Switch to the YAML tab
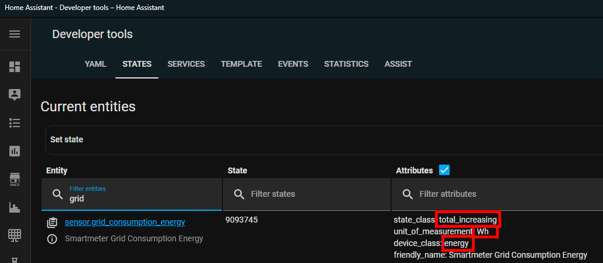Viewport: 603px width, 263px height. (x=95, y=64)
